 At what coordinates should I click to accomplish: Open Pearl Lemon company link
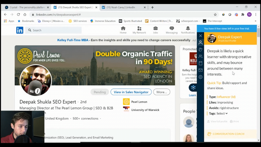135,102
